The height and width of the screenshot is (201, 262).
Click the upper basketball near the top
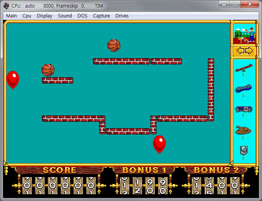pyautogui.click(x=114, y=45)
